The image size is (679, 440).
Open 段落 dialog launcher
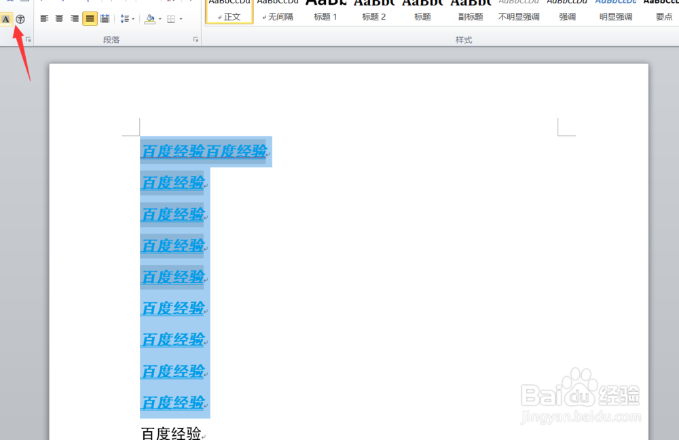coord(196,39)
